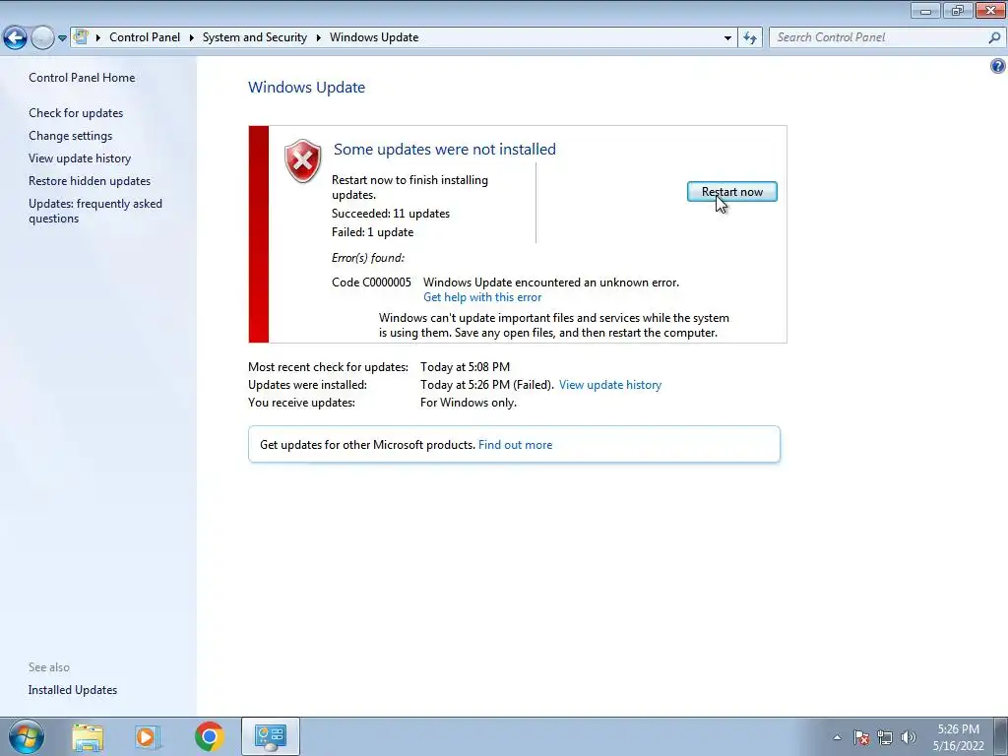Image resolution: width=1008 pixels, height=756 pixels.
Task: Click the red shield error icon
Action: (303, 160)
